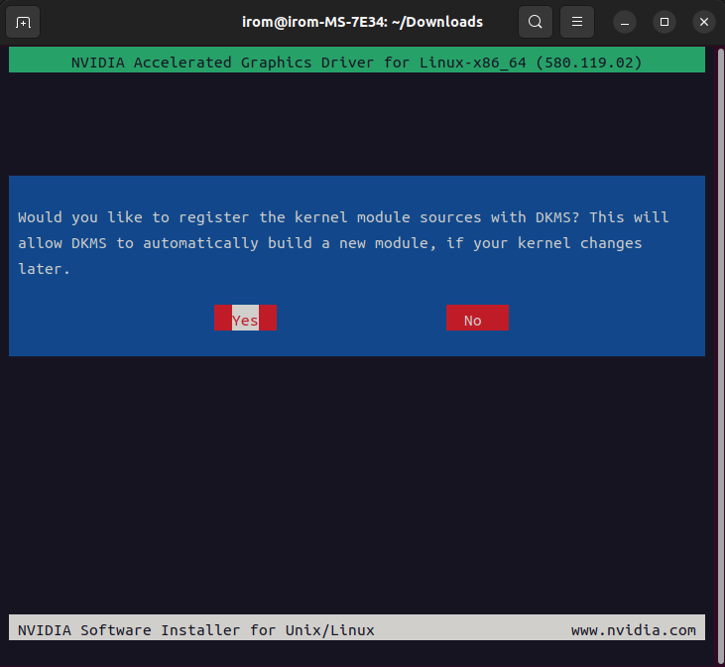Select No to skip DKMS registration
This screenshot has height=667, width=725.
(x=477, y=318)
